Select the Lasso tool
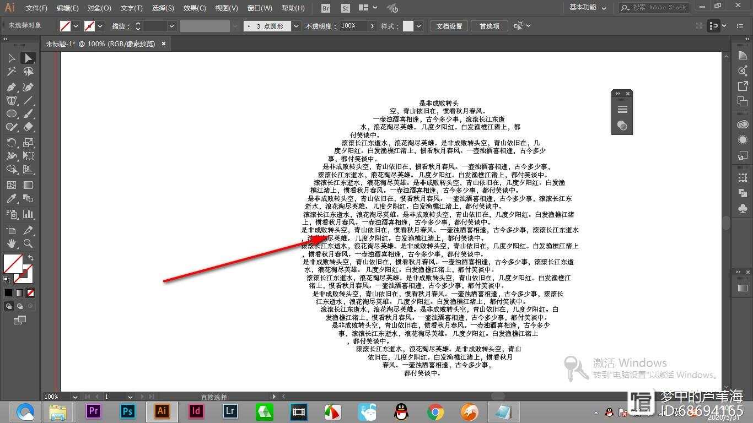The image size is (753, 423). pos(28,72)
